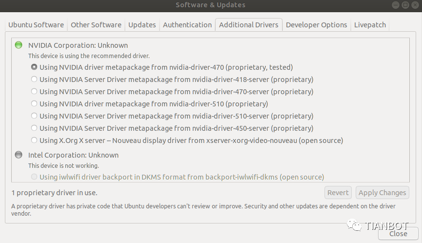Select the Additional Drivers tab
Screen dimensions: 422x243
click(249, 25)
